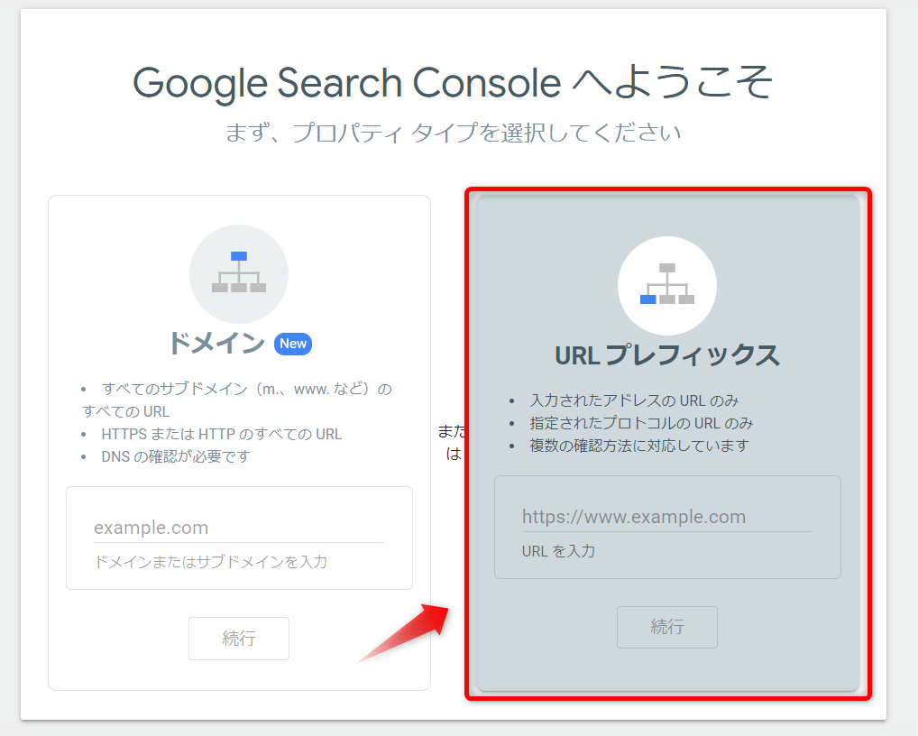Viewport: 918px width, 736px height.
Task: Click the blue New badge
Action: (x=293, y=344)
